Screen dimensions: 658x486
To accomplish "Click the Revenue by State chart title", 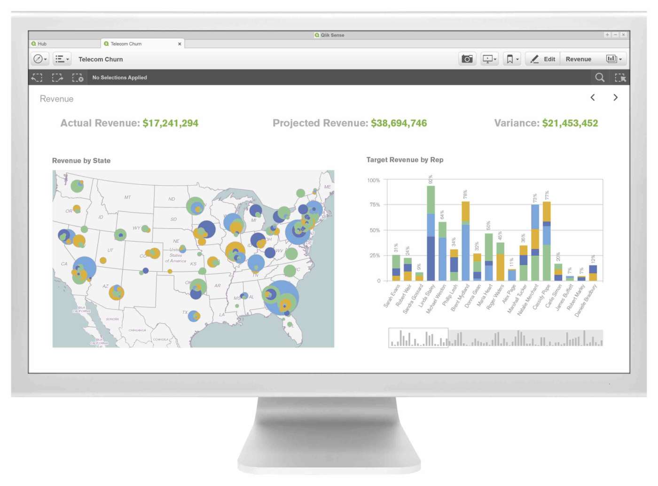I will coord(81,161).
